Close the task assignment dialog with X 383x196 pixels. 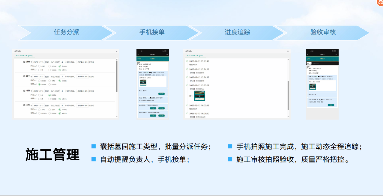[x=117, y=51]
